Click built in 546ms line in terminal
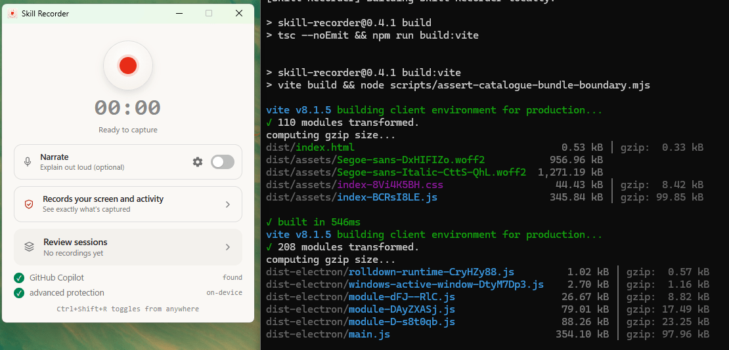This screenshot has height=350, width=729. point(313,222)
